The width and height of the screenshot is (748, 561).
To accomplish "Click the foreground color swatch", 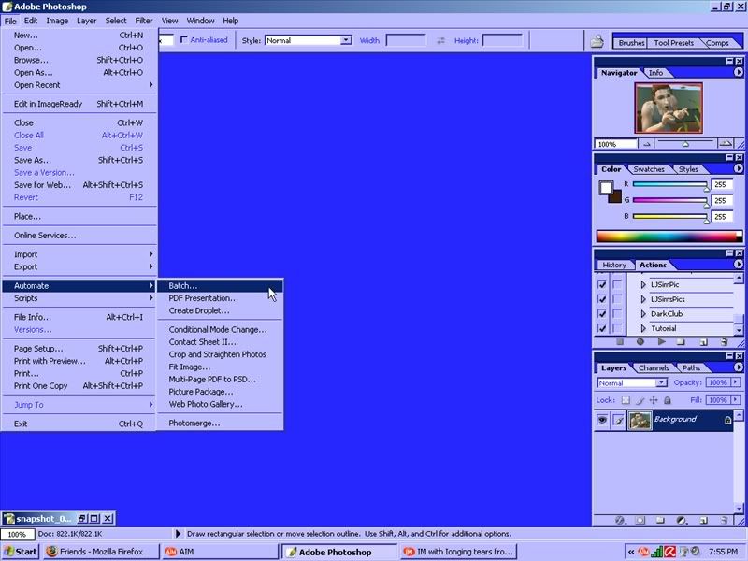I will click(x=606, y=188).
